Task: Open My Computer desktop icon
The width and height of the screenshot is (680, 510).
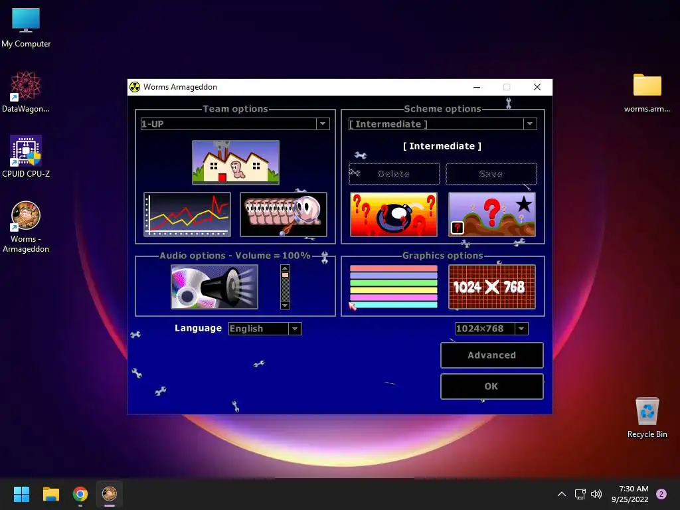Action: tap(26, 28)
